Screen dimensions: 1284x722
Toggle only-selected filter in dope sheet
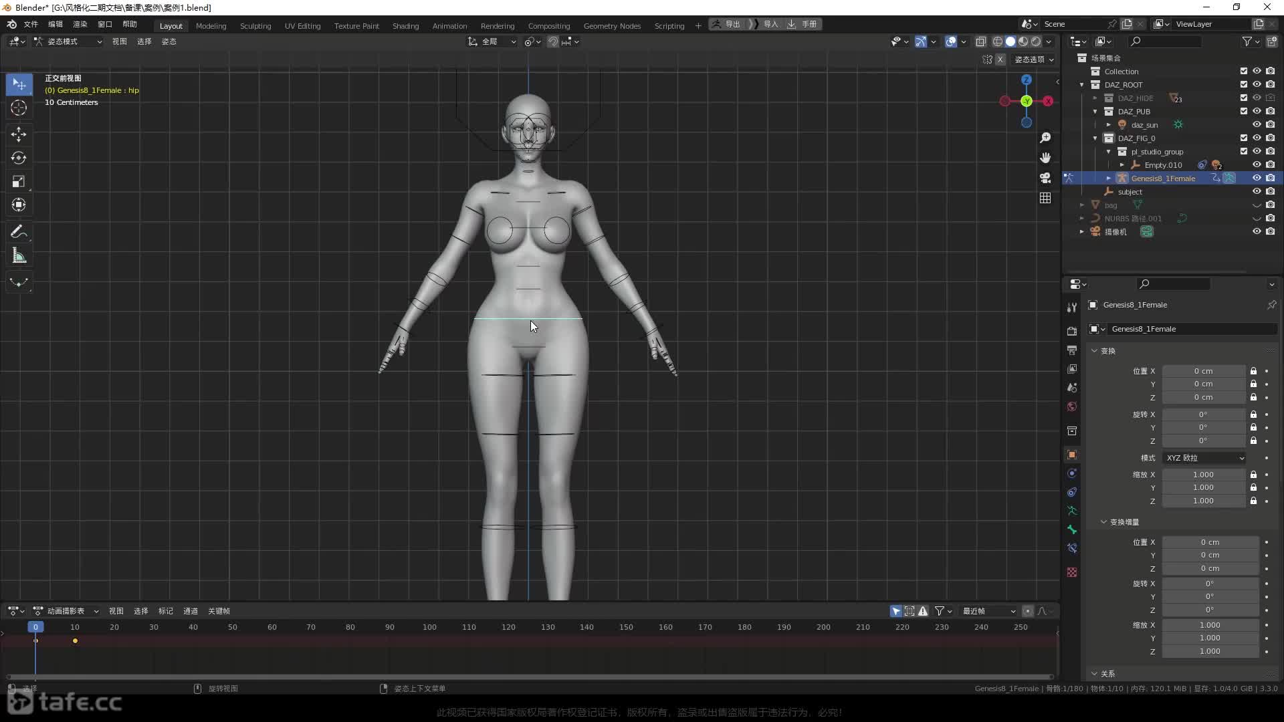pyautogui.click(x=896, y=611)
